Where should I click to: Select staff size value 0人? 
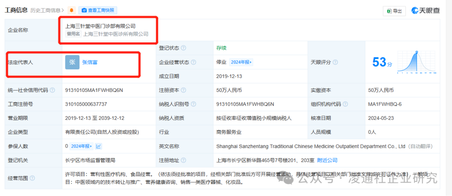pyautogui.click(x=372, y=132)
